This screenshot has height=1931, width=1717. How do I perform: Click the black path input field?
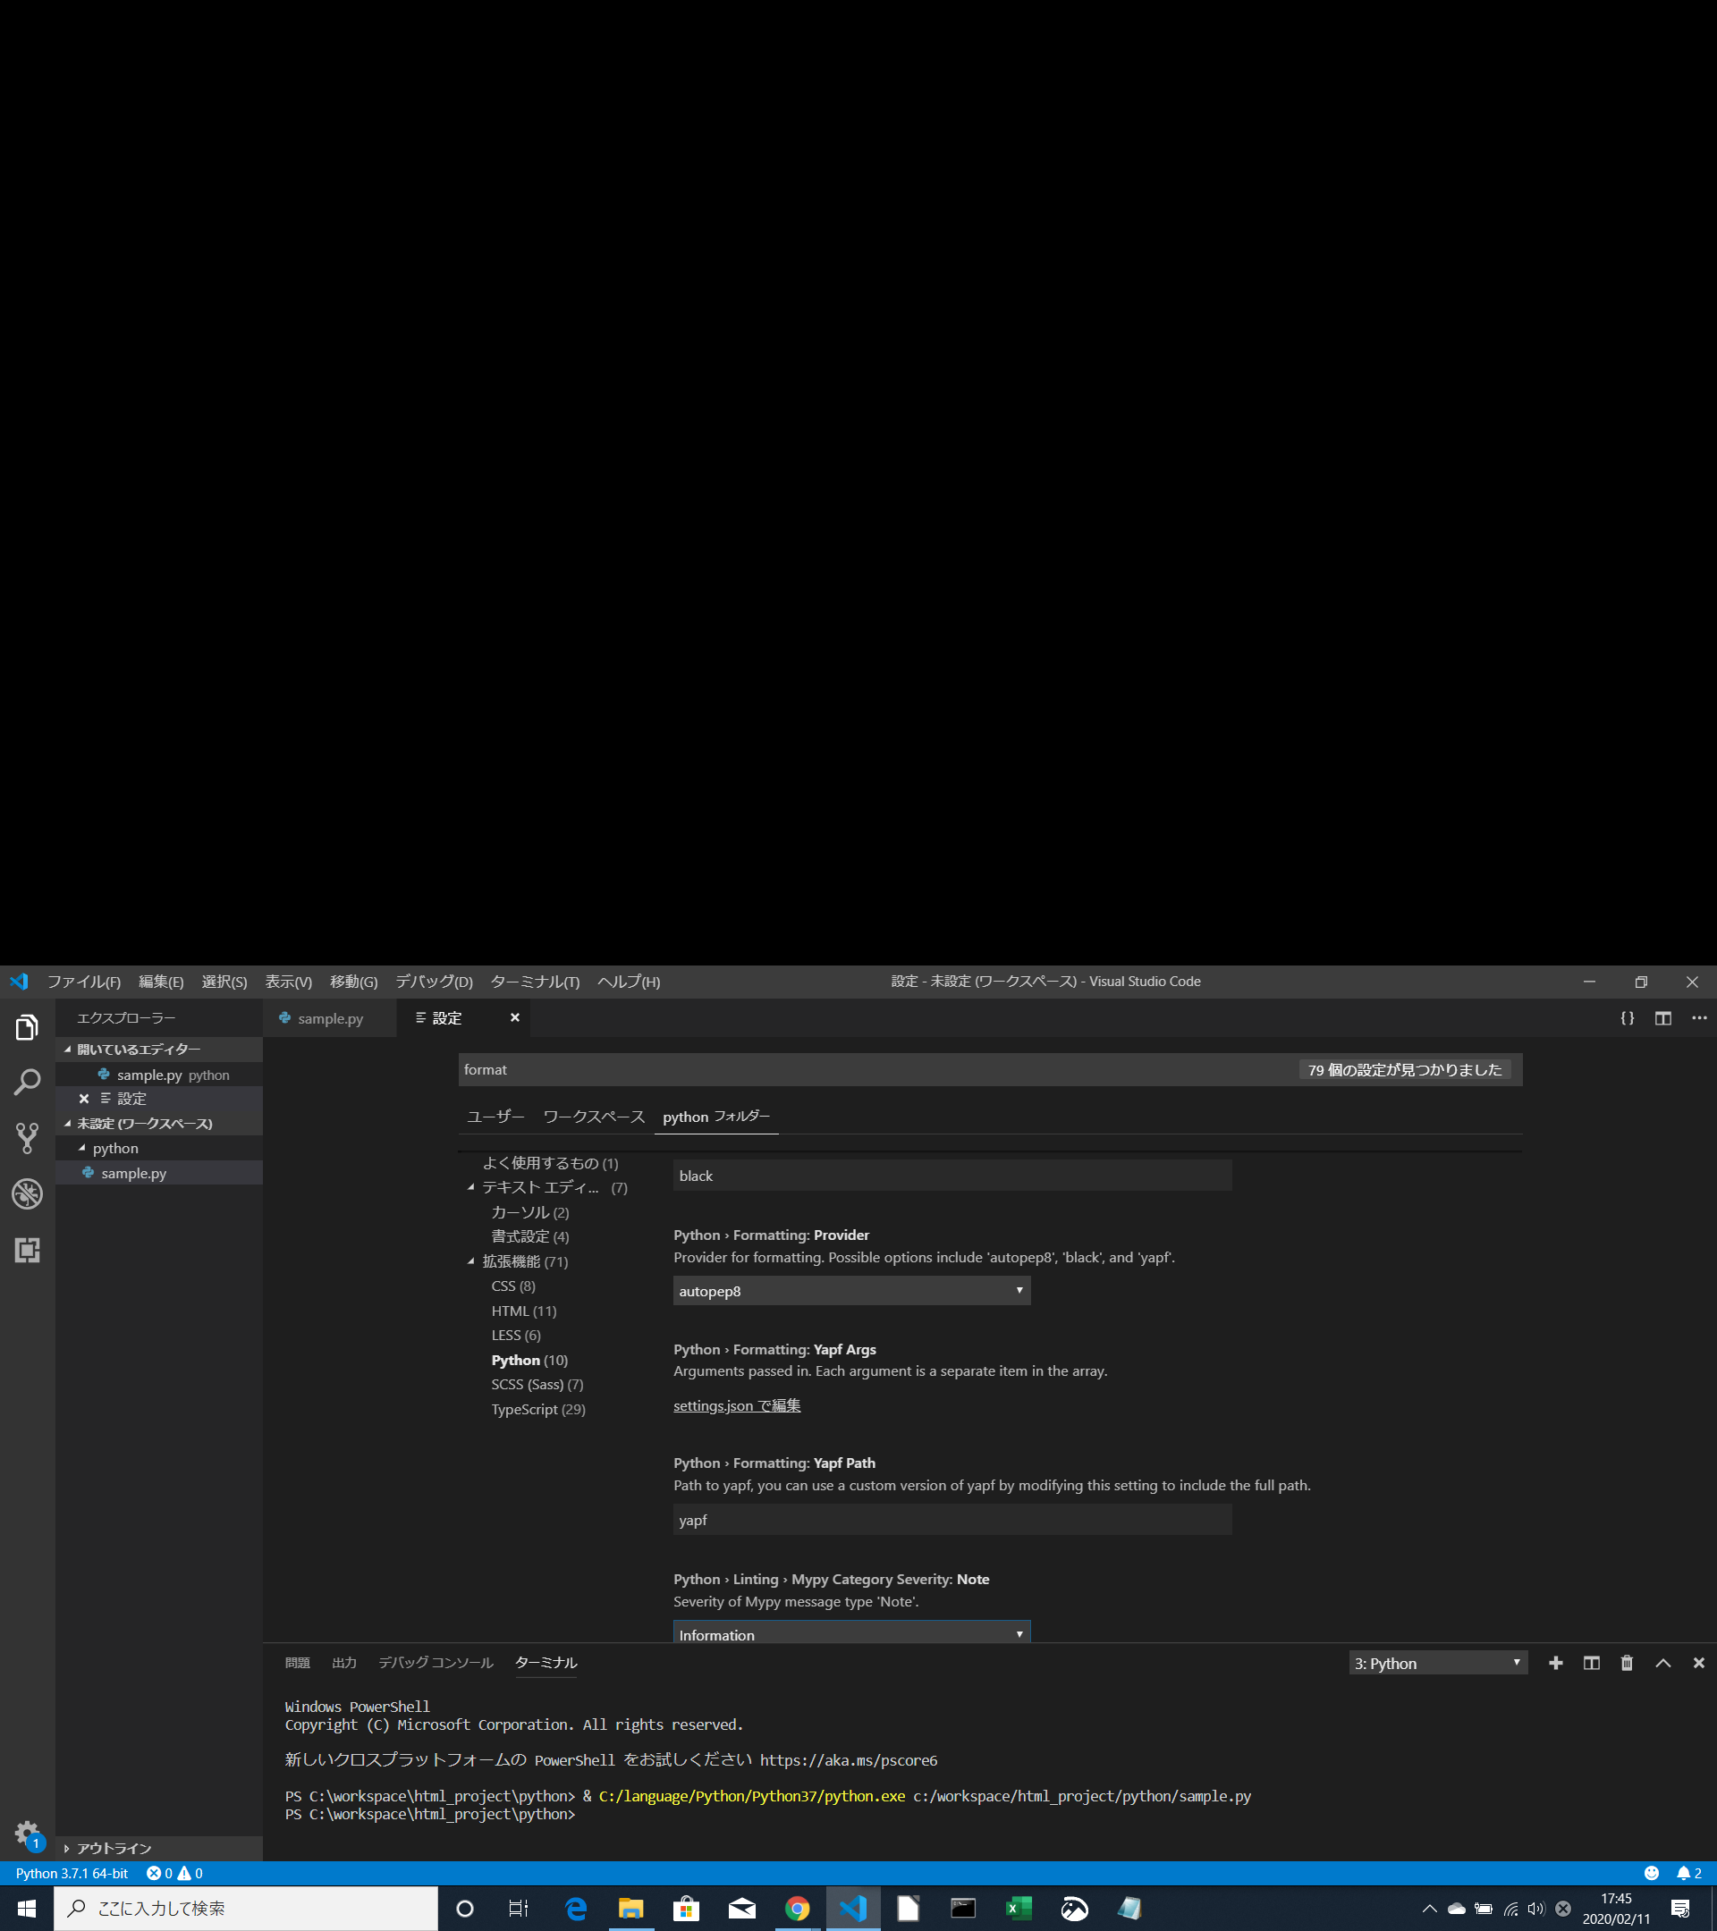[952, 1176]
